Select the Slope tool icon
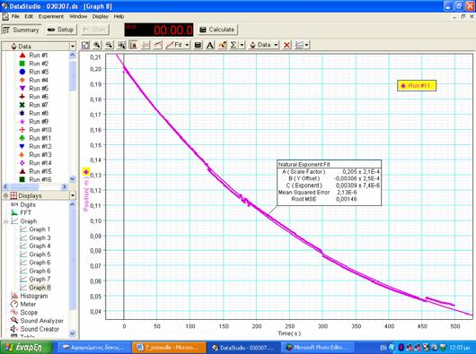This screenshot has width=476, height=354. click(158, 45)
